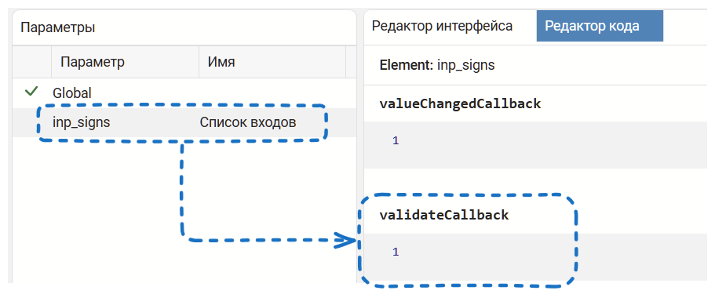Click the Список входов name cell
Screen dimensions: 715x294
point(248,122)
